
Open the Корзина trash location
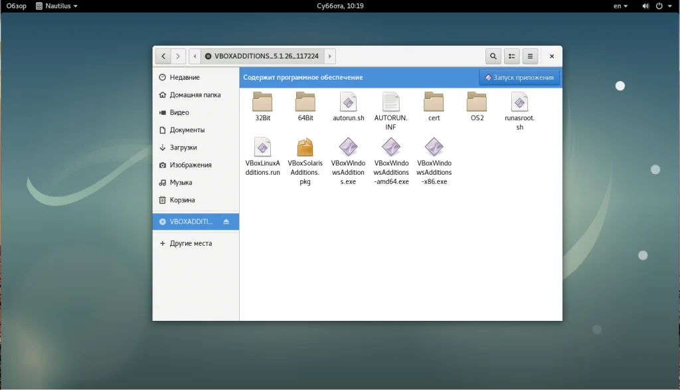pos(182,200)
